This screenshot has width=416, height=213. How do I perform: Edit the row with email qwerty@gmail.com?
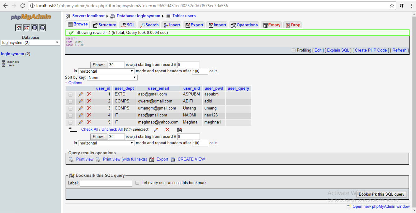(80, 101)
